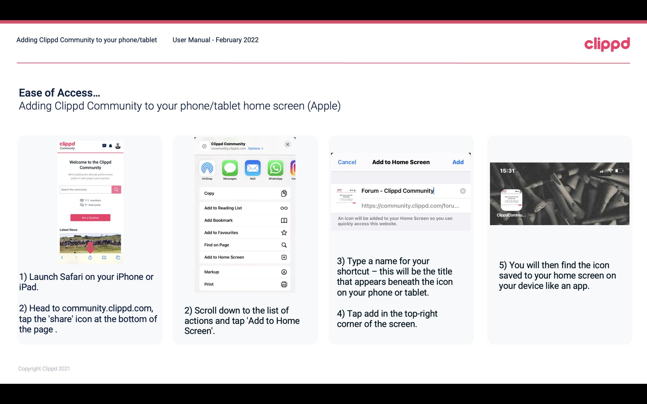Click the Cancel button on dialog
The width and height of the screenshot is (647, 404).
point(347,162)
